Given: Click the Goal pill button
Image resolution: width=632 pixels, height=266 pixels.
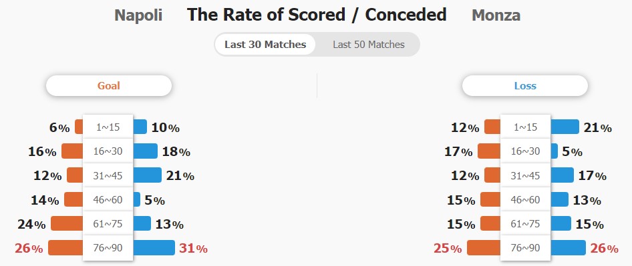Looking at the screenshot, I should 109,86.
